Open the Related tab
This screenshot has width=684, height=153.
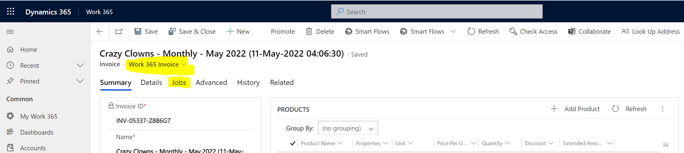click(x=282, y=83)
